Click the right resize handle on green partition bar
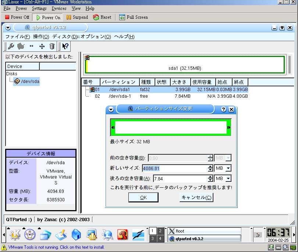The width and height of the screenshot is (298, 252). (x=228, y=127)
